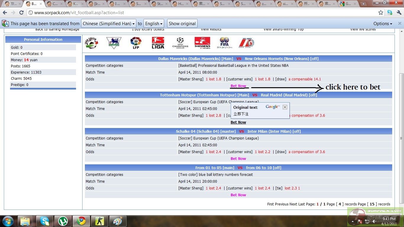
Task: Select the Siemens Mobile league icon
Action: tap(202, 43)
